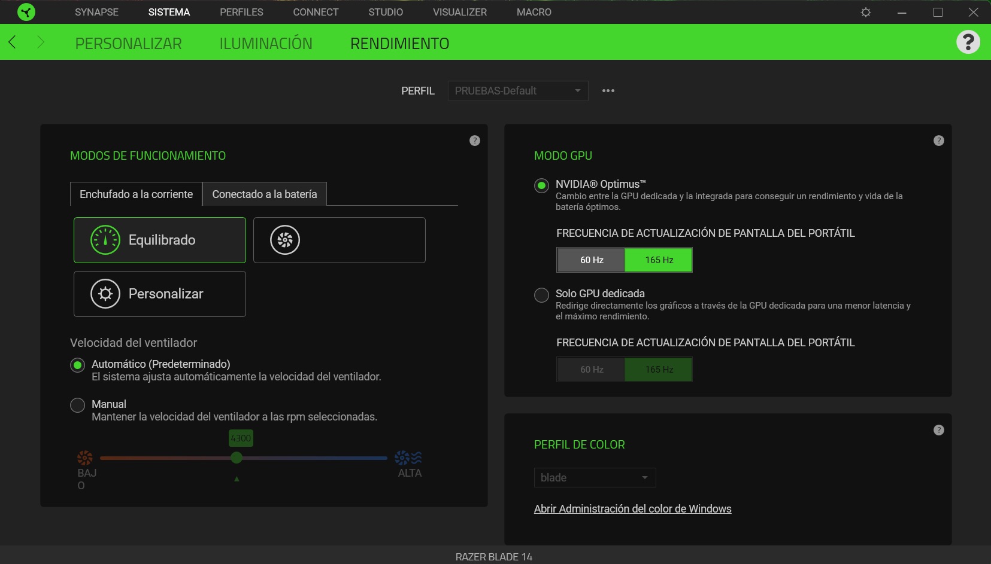Click the PERFIL label

point(418,91)
